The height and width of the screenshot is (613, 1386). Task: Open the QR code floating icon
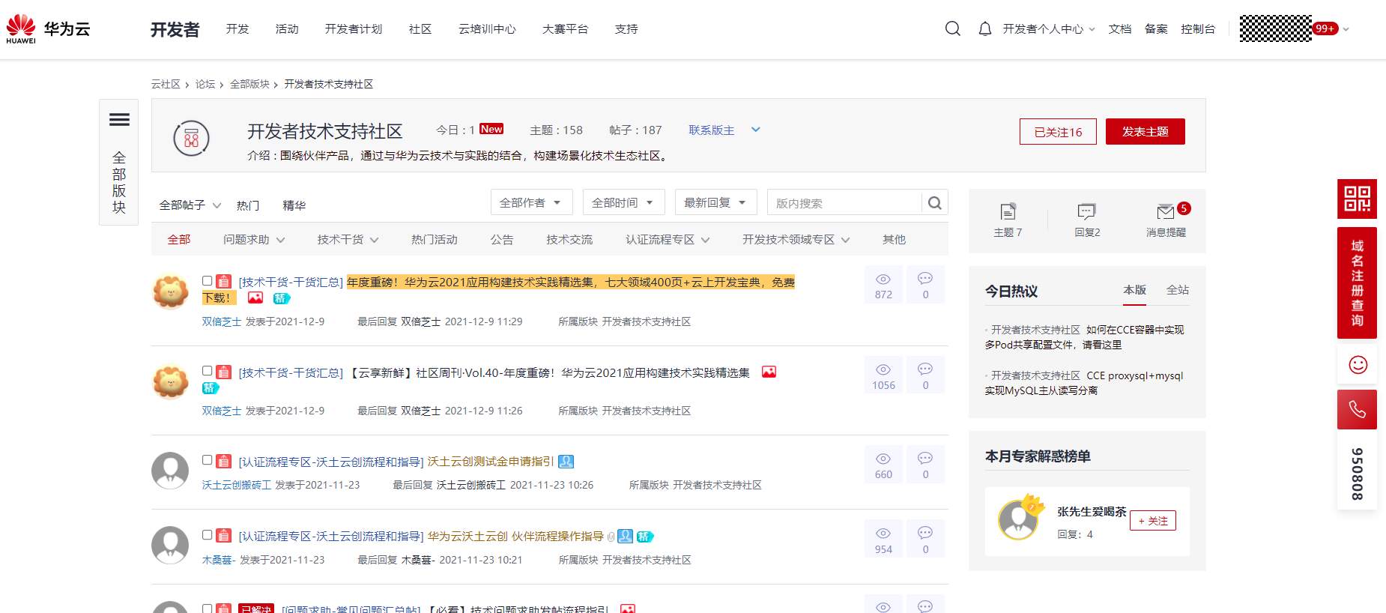click(1357, 199)
